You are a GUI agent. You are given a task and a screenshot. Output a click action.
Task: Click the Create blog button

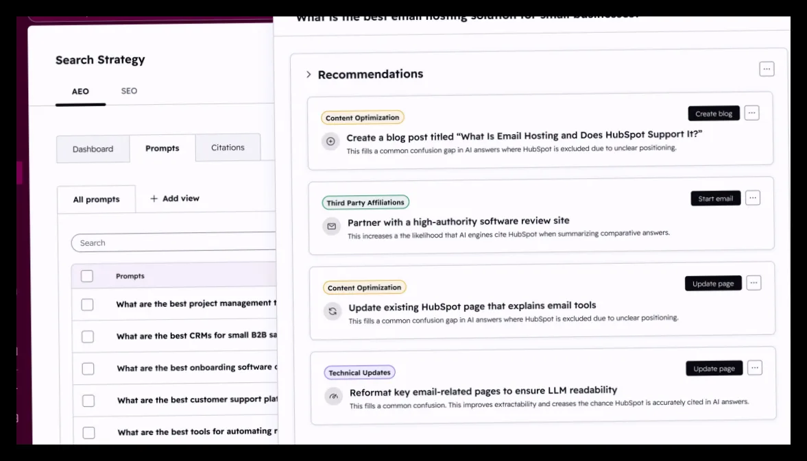(x=713, y=114)
